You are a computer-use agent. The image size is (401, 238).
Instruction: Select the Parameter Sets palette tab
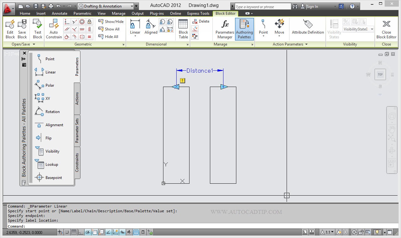click(77, 130)
